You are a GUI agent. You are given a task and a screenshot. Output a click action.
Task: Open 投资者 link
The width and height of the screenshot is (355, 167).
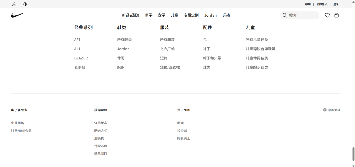[x=182, y=131]
